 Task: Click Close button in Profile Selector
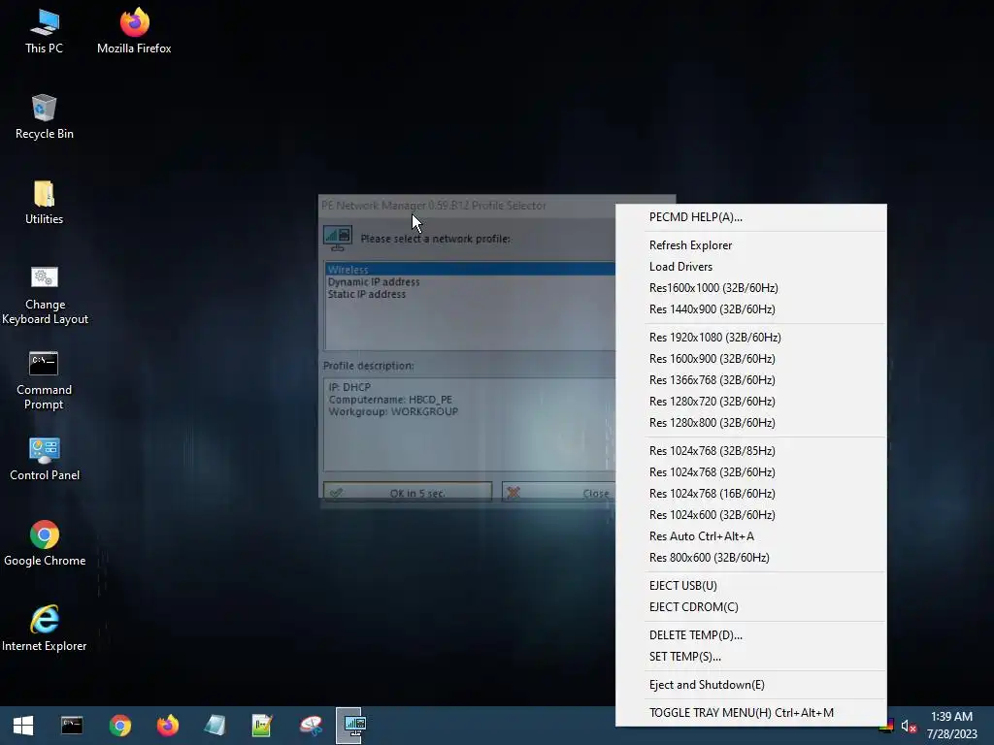558,492
